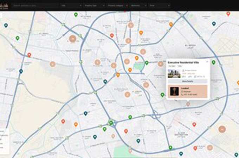
Task: Select the green pin beside the green park
Action: pyautogui.click(x=147, y=63)
